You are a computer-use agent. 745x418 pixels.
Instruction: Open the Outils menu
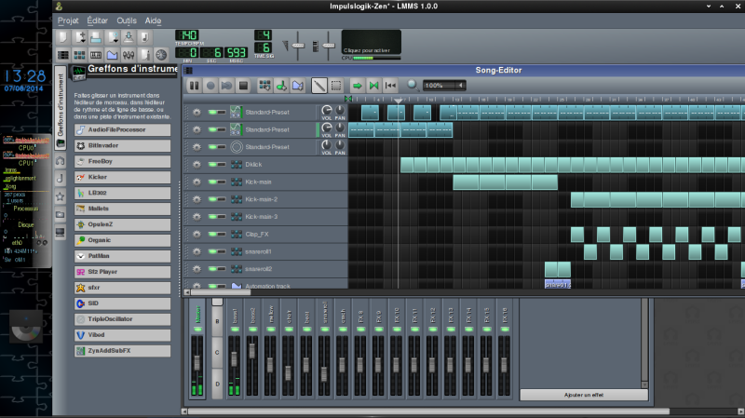127,20
